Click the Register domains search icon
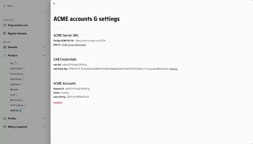The height and width of the screenshot is (144, 253). (x=5, y=34)
